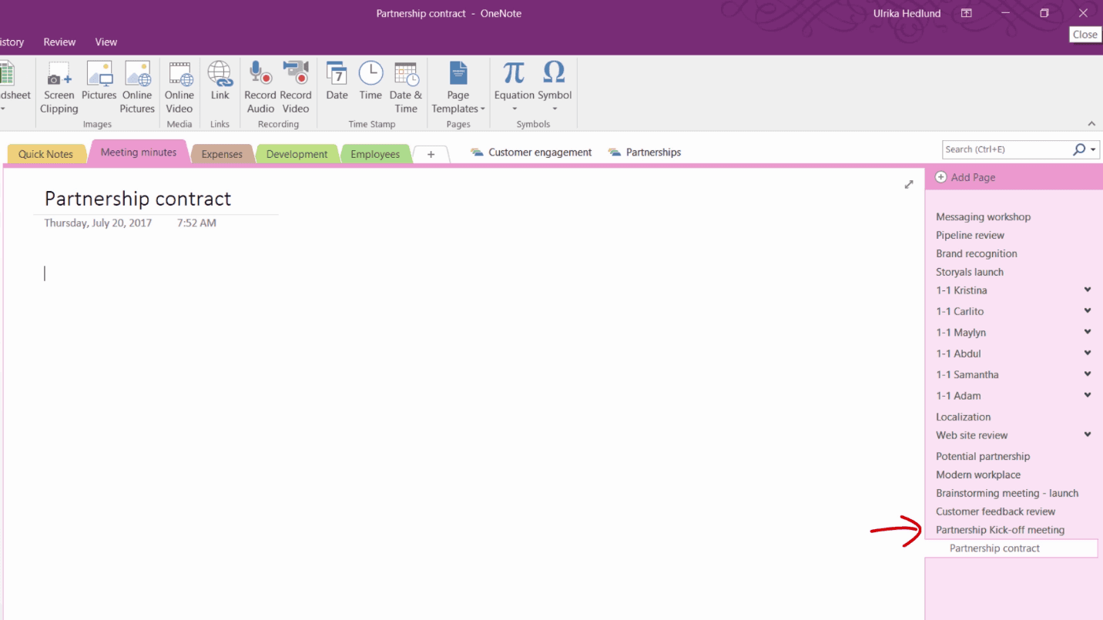Select the Screen Clipping tool
This screenshot has width=1103, height=620.
[x=59, y=85]
